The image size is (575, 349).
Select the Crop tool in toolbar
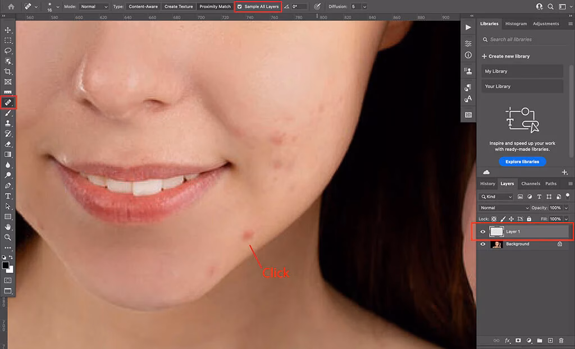point(8,71)
